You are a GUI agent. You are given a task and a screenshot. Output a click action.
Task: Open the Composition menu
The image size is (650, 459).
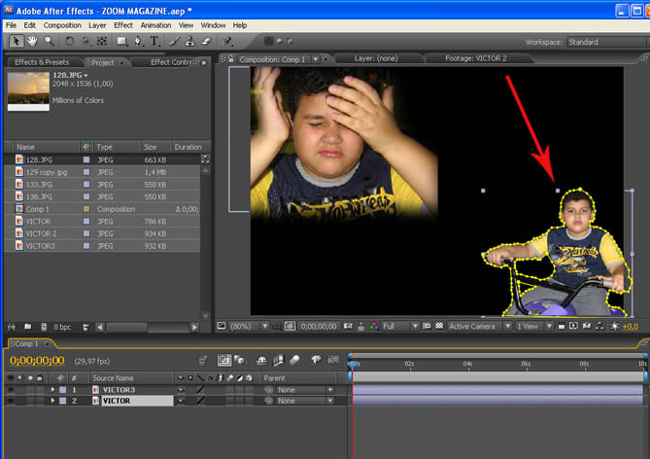point(62,24)
